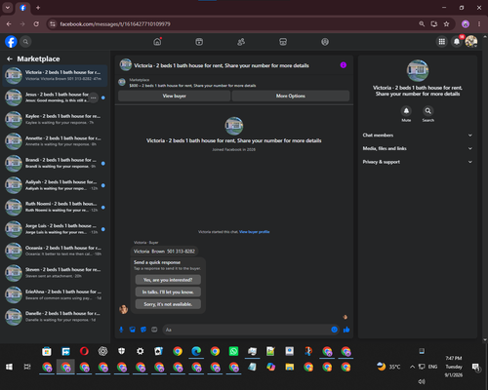This screenshot has width=488, height=390.
Task: Open WhatsApp from the taskbar
Action: (233, 351)
